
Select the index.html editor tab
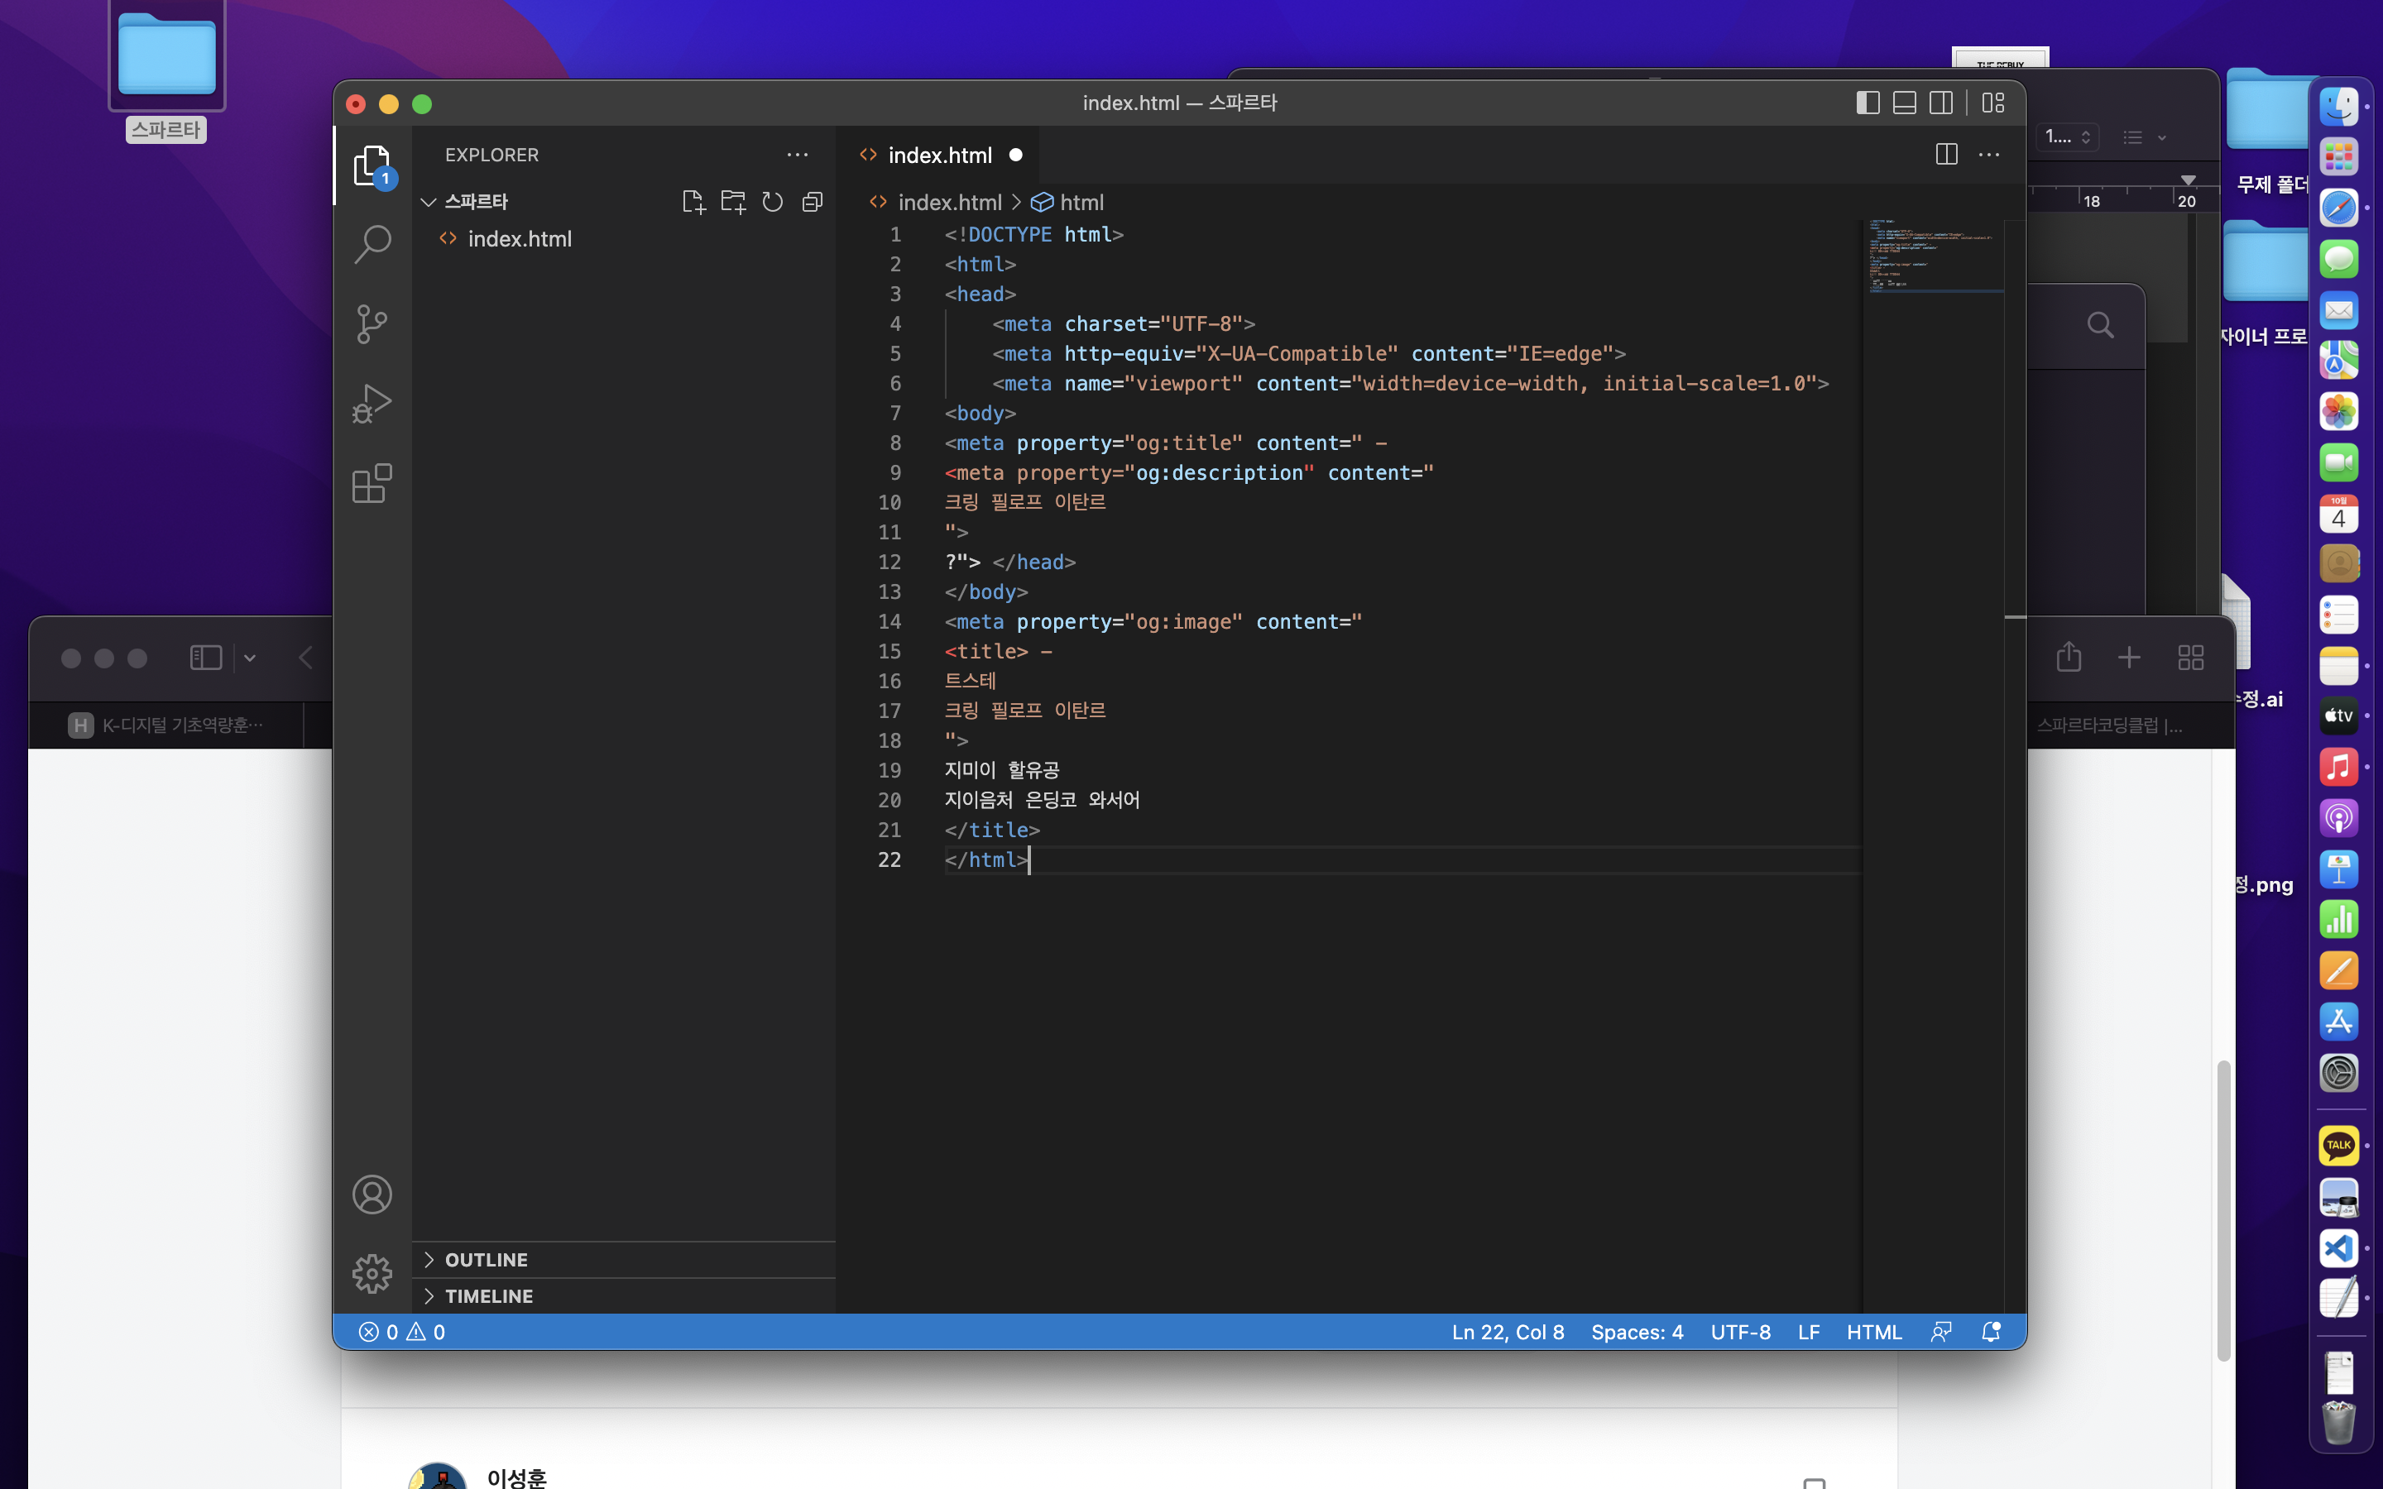pyautogui.click(x=937, y=155)
